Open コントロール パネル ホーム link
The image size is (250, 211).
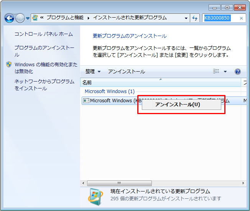pyautogui.click(x=44, y=34)
